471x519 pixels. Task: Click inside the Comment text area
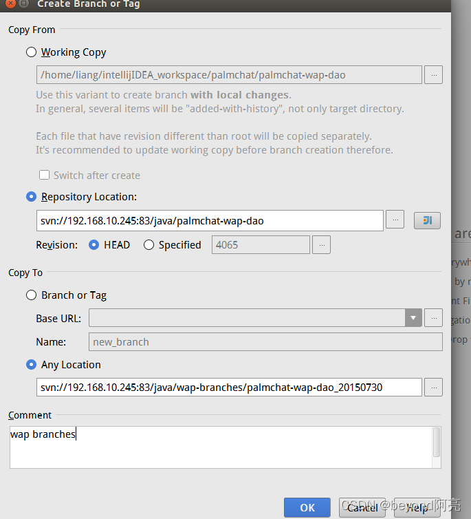(221, 447)
